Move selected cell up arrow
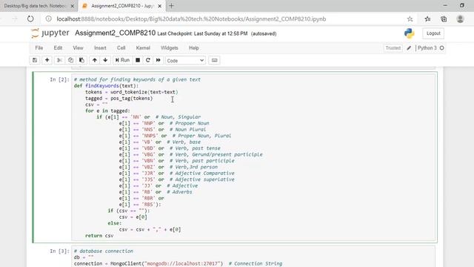The height and width of the screenshot is (267, 474). pyautogui.click(x=94, y=60)
